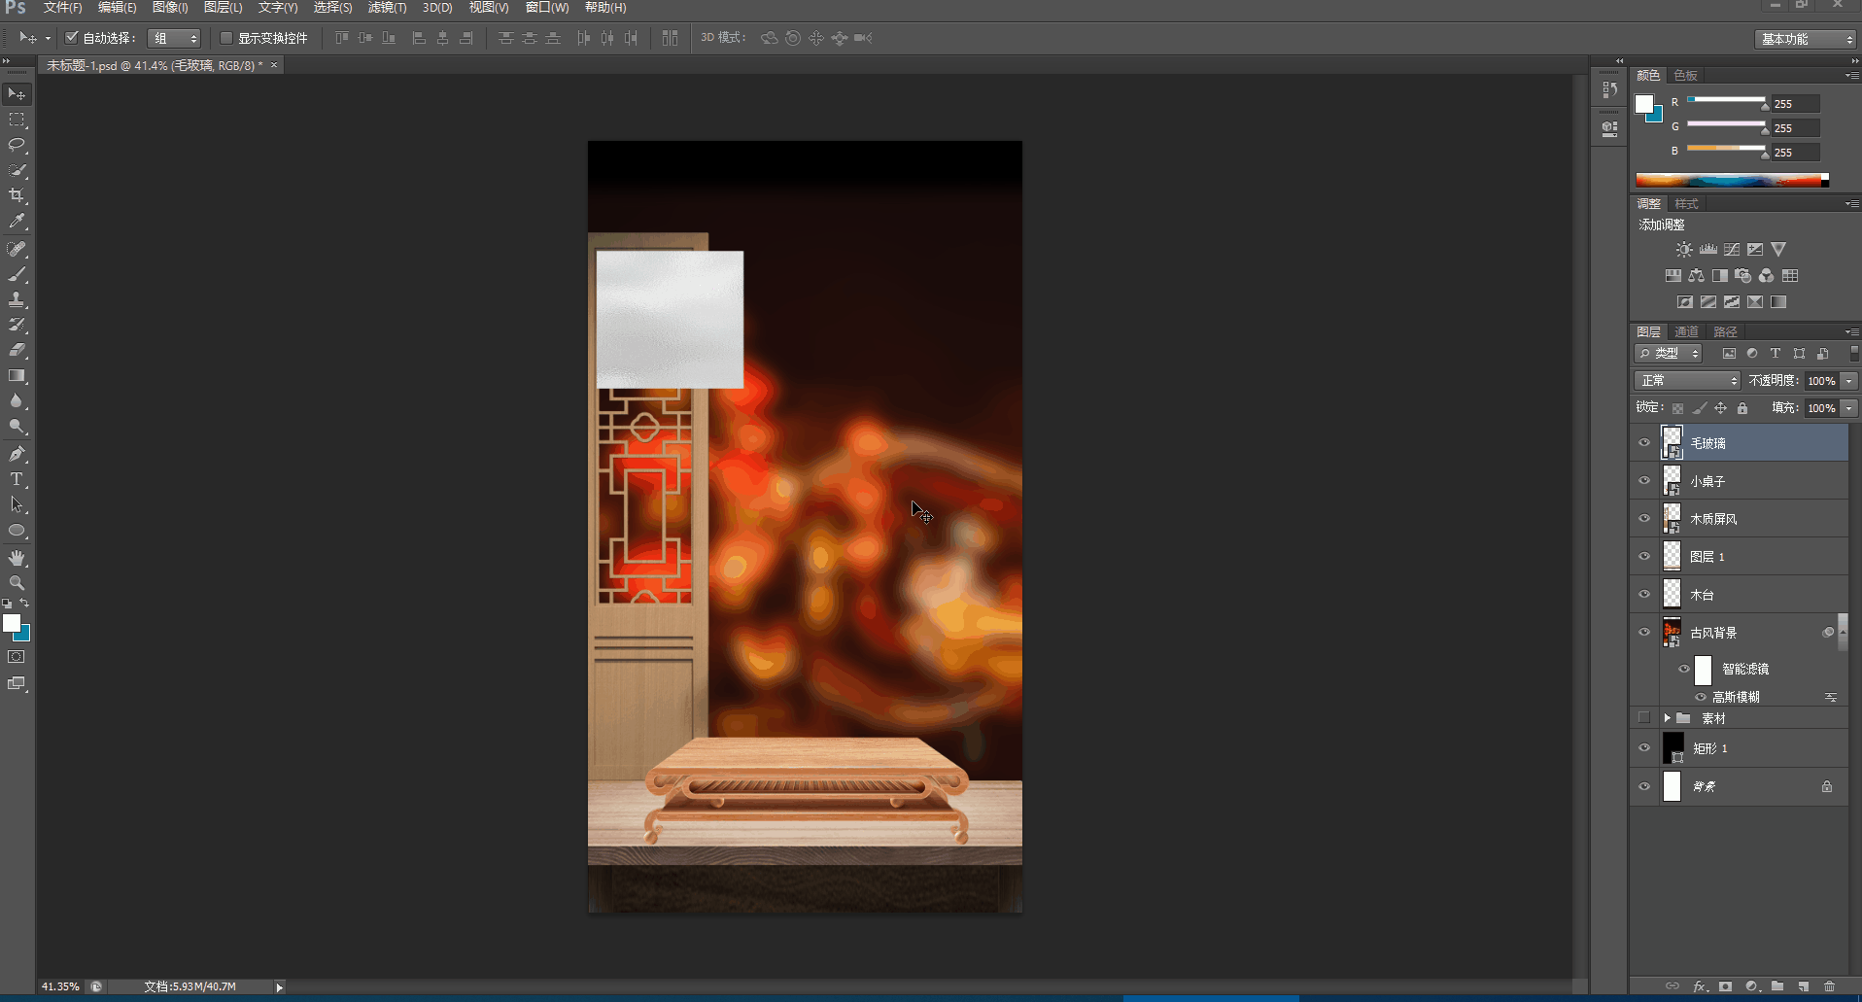Screen dimensions: 1862x1002
Task: Add a Levels adjustment
Action: click(1707, 250)
